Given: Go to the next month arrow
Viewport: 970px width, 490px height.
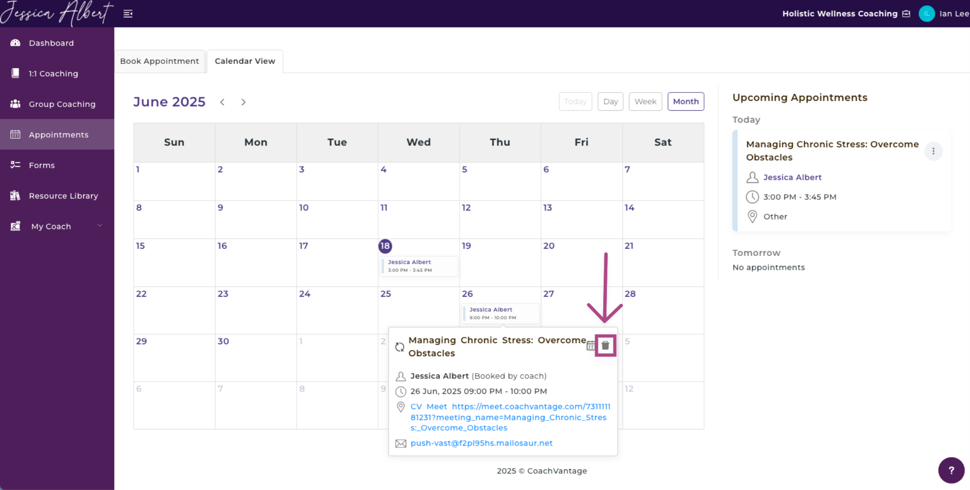Looking at the screenshot, I should coord(243,102).
